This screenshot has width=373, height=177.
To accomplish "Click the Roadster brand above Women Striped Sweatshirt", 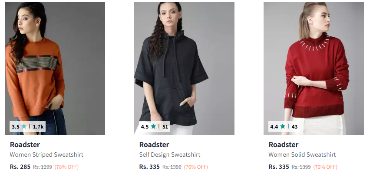I will tap(25, 145).
